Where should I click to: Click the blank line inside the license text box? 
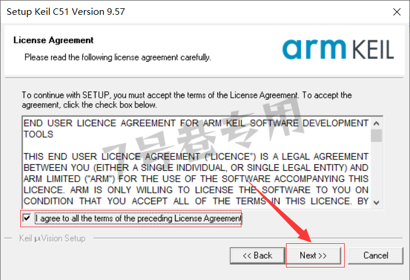pos(196,145)
